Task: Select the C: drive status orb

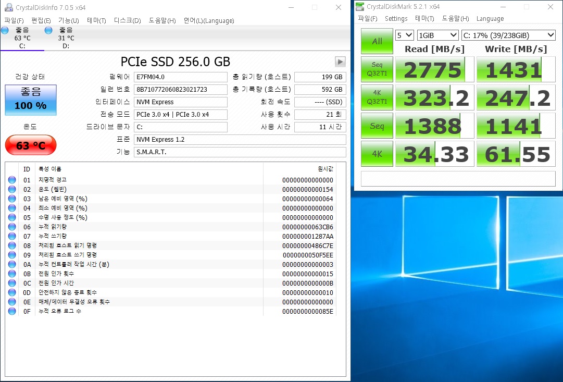Action: tap(5, 30)
